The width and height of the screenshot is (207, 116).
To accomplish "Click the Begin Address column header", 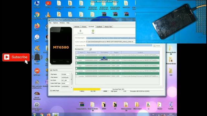I will (x=91, y=52).
